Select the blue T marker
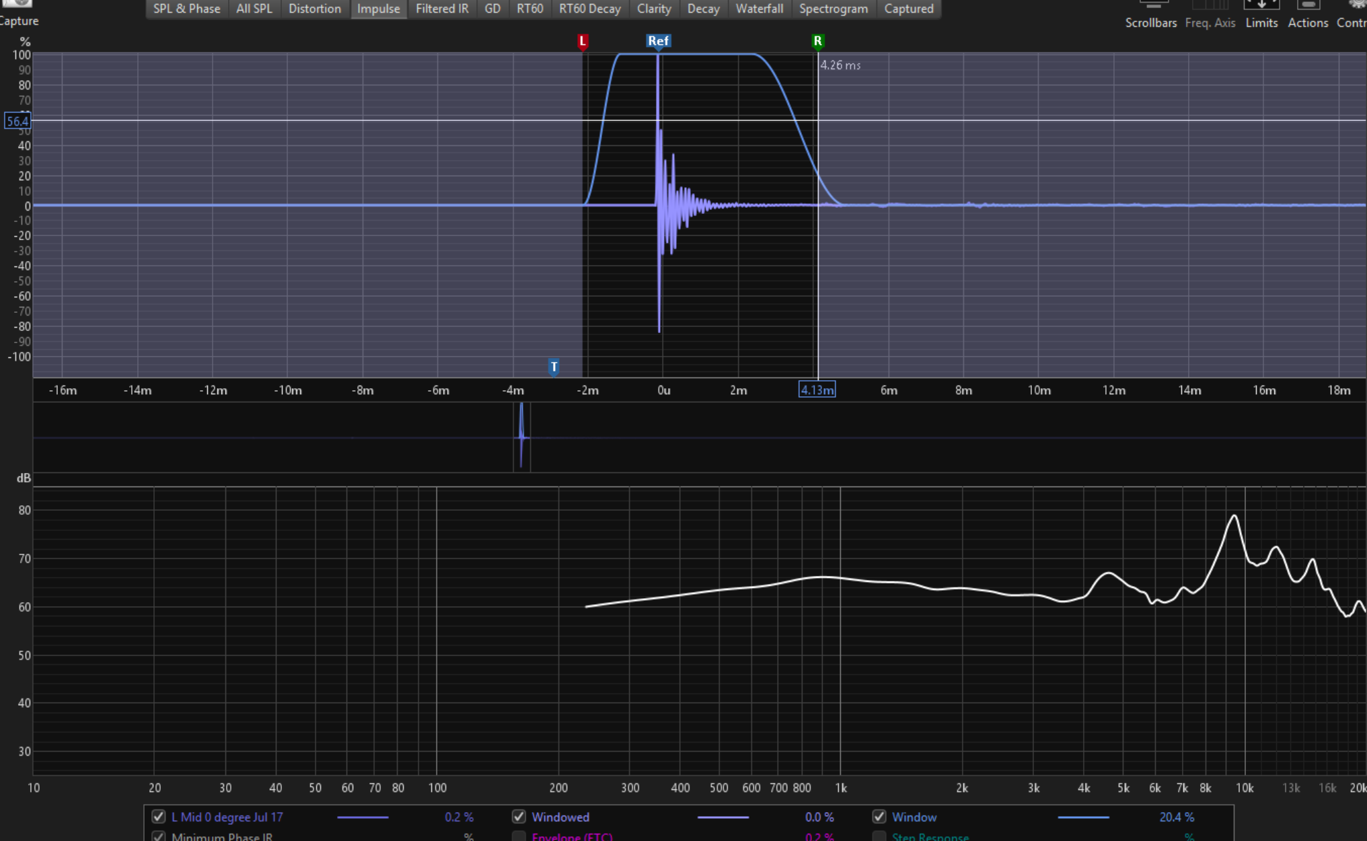 554,367
